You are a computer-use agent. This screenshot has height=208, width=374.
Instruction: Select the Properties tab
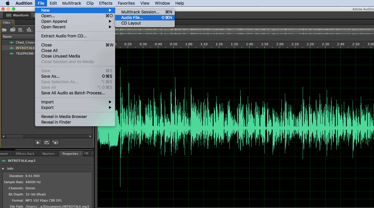click(x=70, y=154)
